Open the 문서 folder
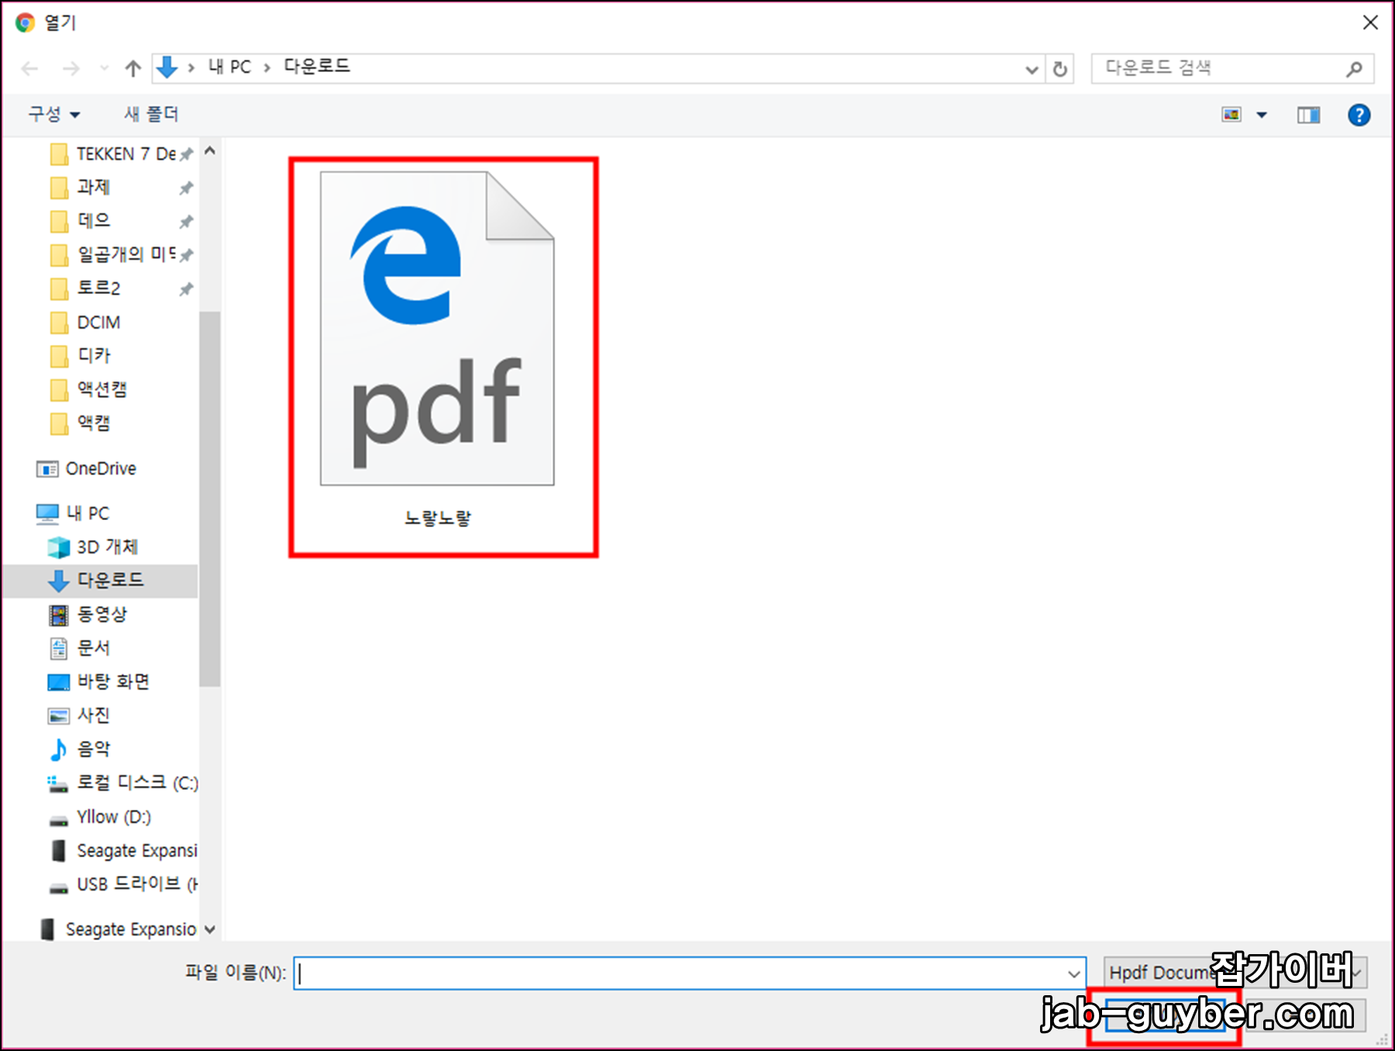 pyautogui.click(x=93, y=648)
